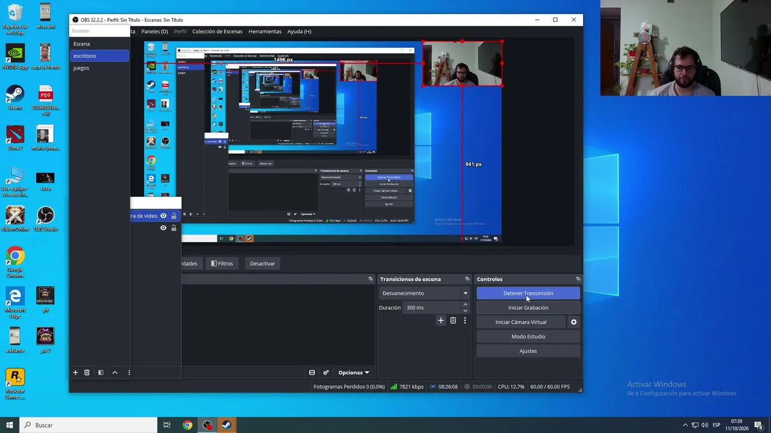Screen dimensions: 771x433
Task: Open the Desvanecimiento transition dropdown
Action: (x=425, y=293)
